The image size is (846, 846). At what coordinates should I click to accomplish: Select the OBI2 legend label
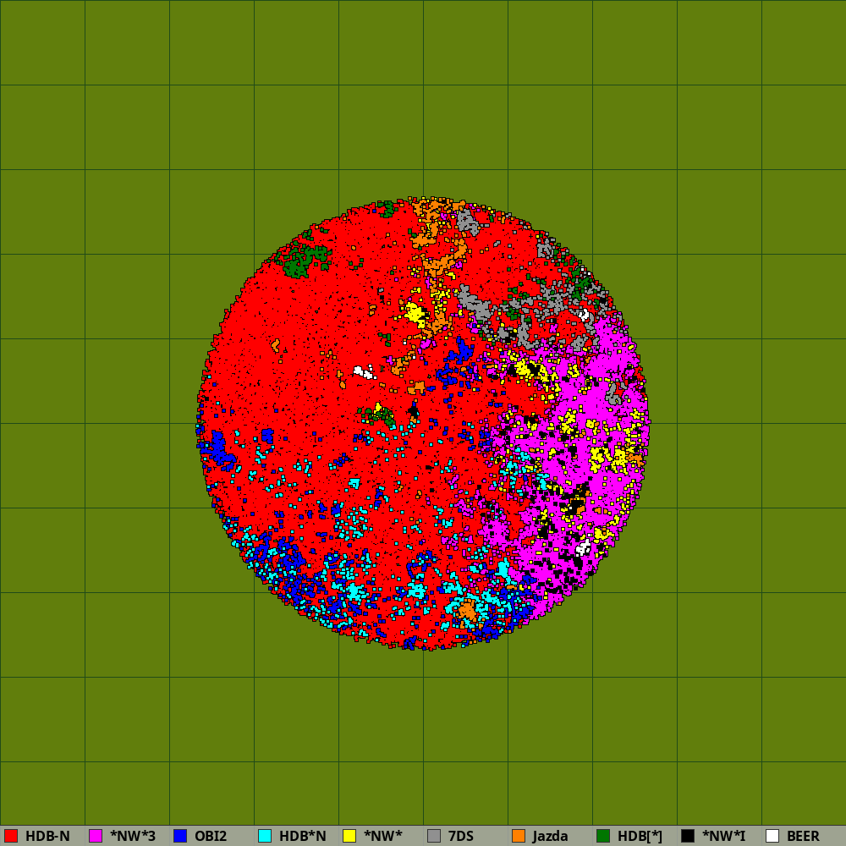tap(211, 837)
